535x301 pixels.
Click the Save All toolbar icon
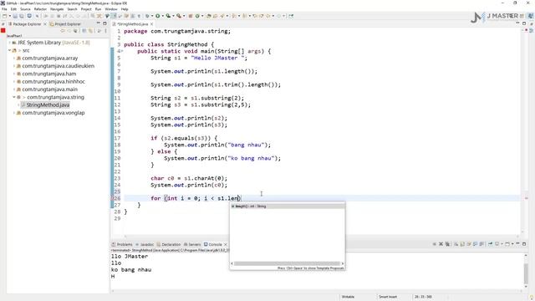(x=22, y=16)
